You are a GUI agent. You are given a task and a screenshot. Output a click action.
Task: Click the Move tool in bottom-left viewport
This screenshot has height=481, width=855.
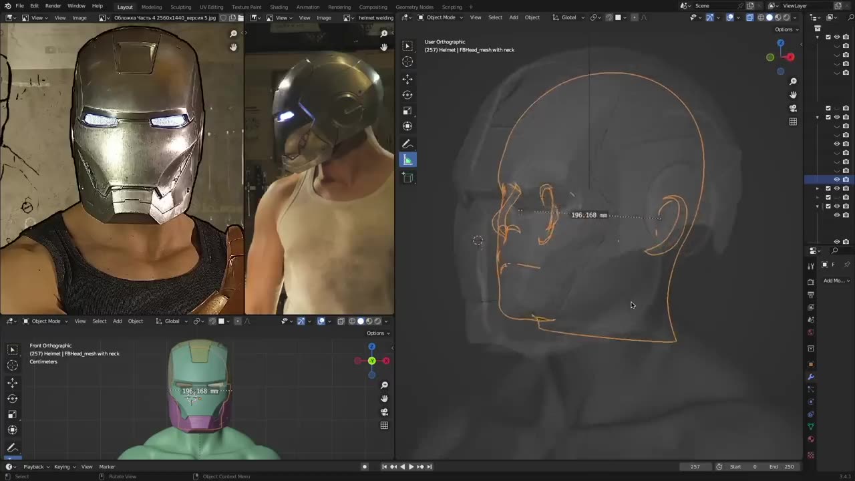tap(13, 383)
